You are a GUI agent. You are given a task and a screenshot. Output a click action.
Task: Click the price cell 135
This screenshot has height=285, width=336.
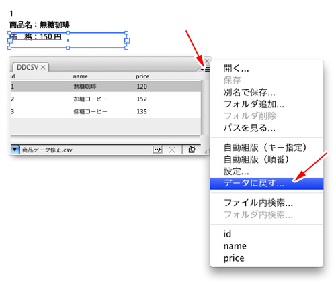coord(142,111)
